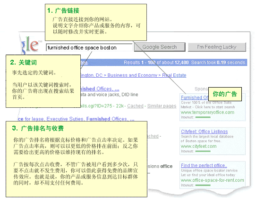
Task: Click the Results 1 - 100 statistics text
Action: [185, 63]
